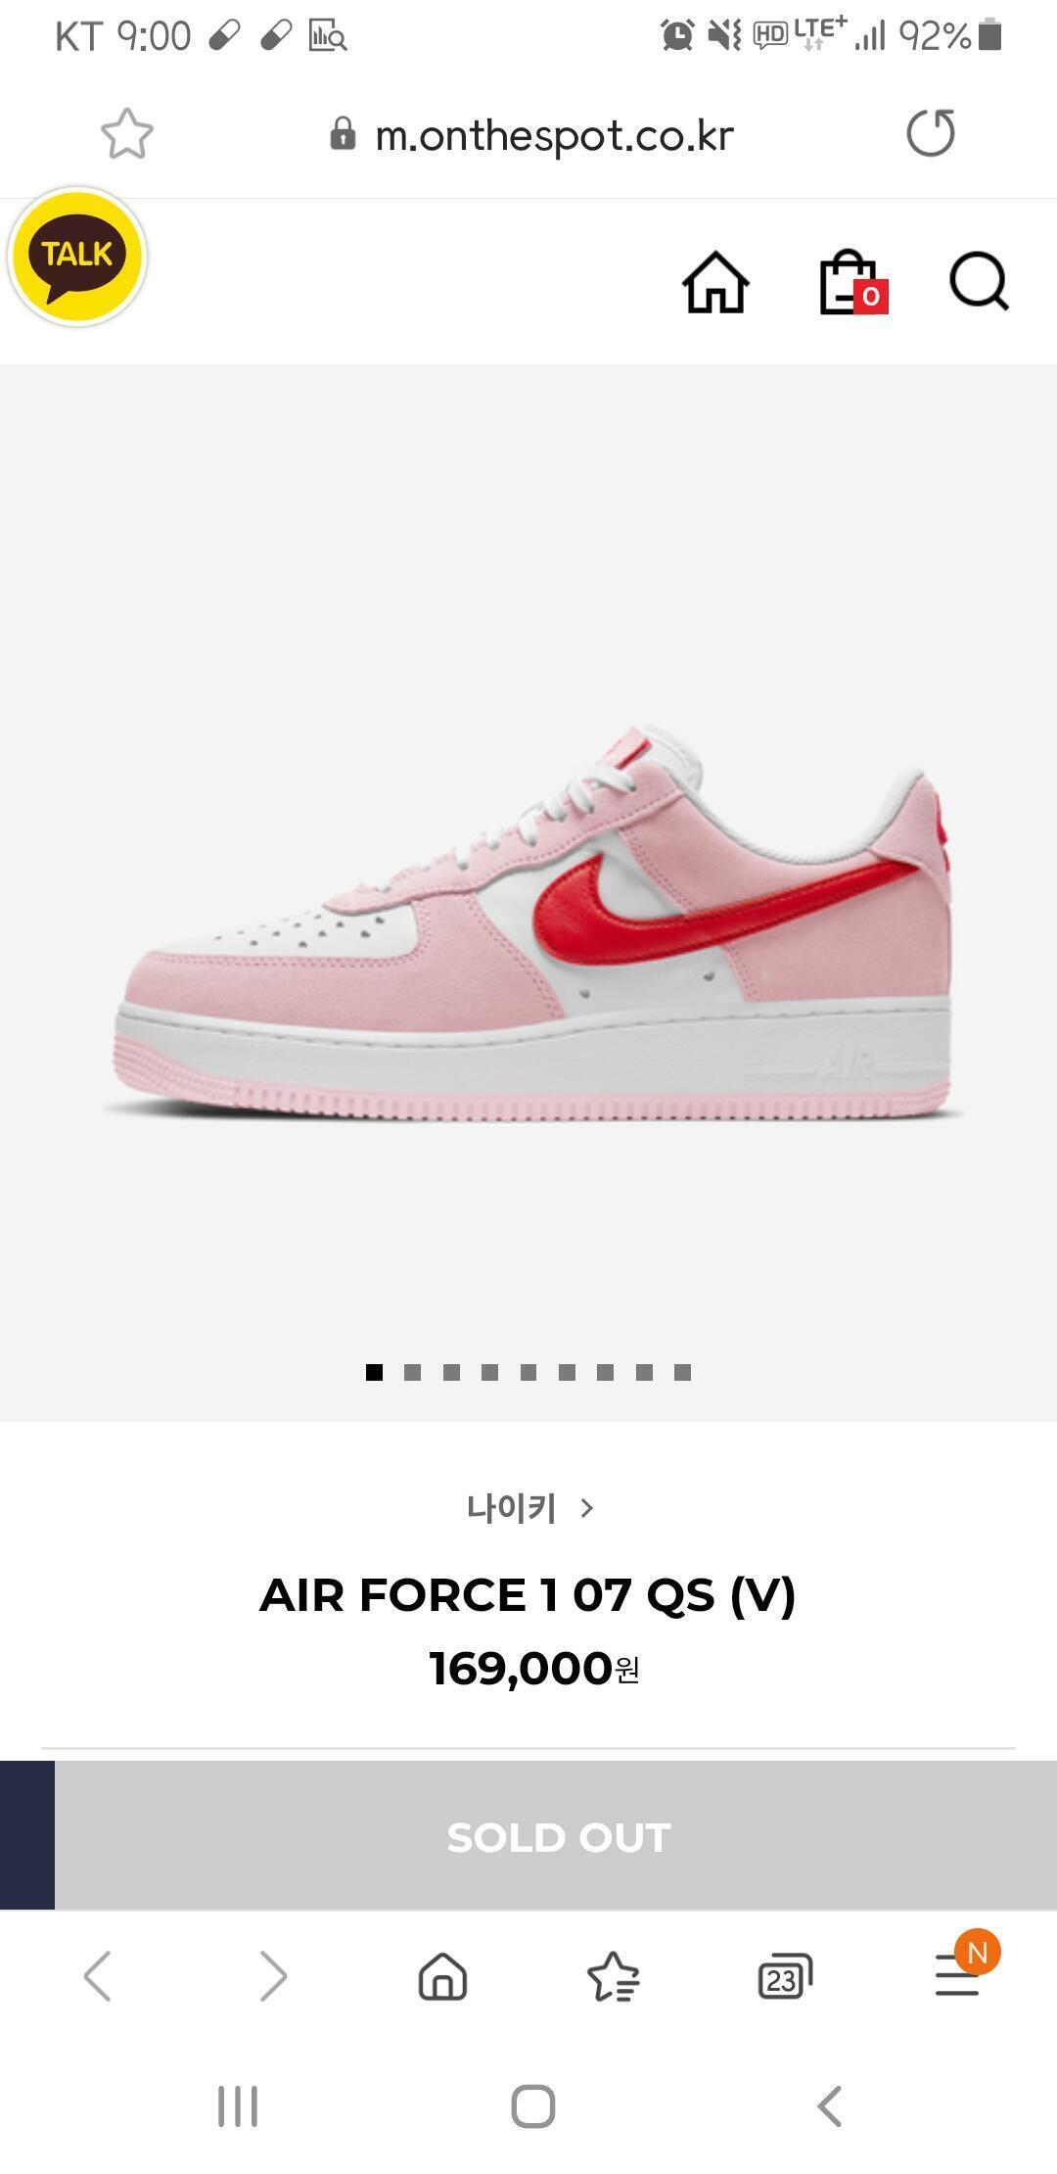Viewport: 1057px width, 2174px height.
Task: Tap the SOLD OUT button
Action: [556, 1836]
